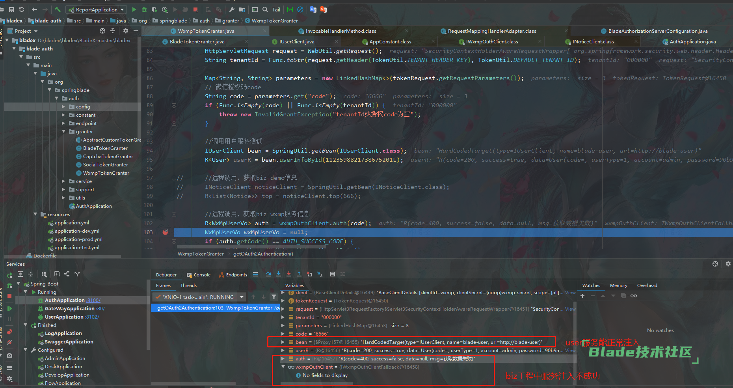Open the Endpoints tab in debugger
Screen dimensions: 733x388
click(x=233, y=275)
